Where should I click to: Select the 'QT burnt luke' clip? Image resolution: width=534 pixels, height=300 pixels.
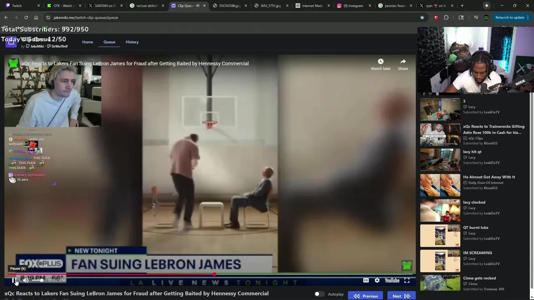coord(475,235)
